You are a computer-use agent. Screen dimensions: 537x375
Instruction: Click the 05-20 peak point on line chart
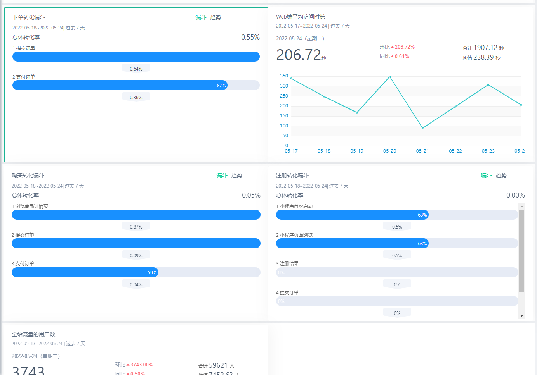tap(389, 77)
